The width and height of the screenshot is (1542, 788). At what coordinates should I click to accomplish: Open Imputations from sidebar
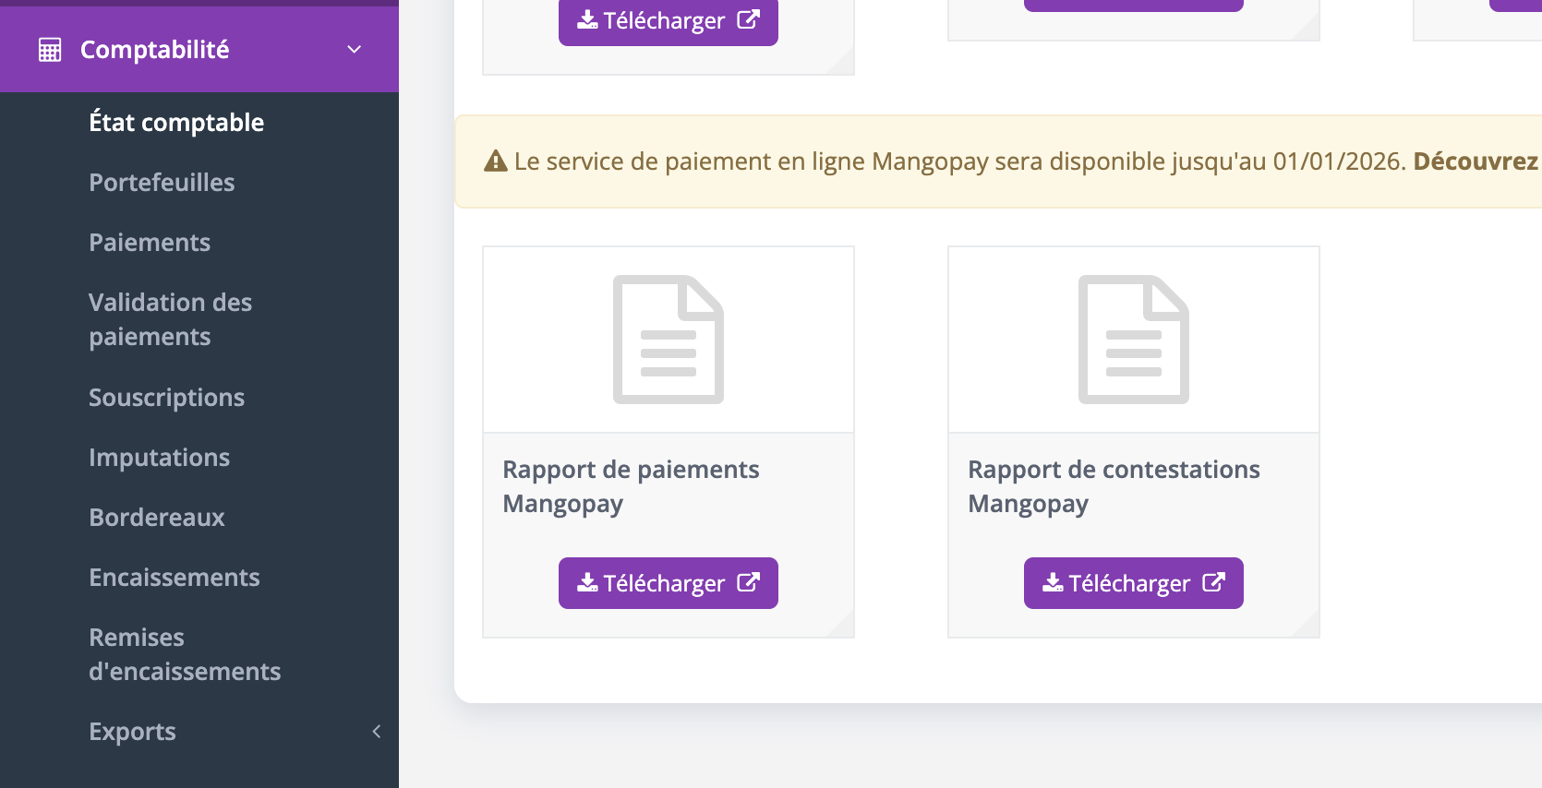click(x=159, y=458)
